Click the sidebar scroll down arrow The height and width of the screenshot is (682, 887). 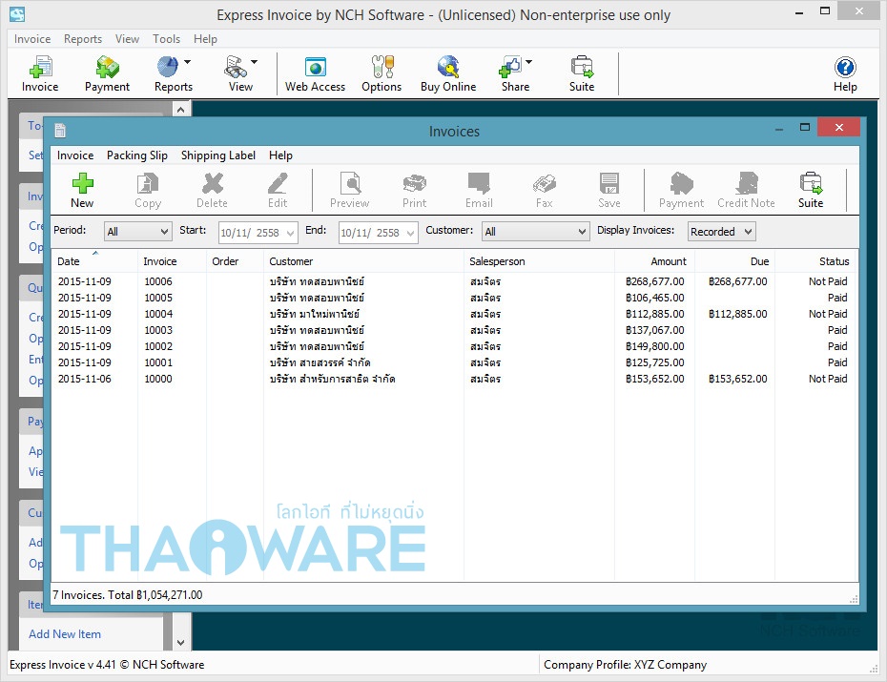click(x=179, y=643)
